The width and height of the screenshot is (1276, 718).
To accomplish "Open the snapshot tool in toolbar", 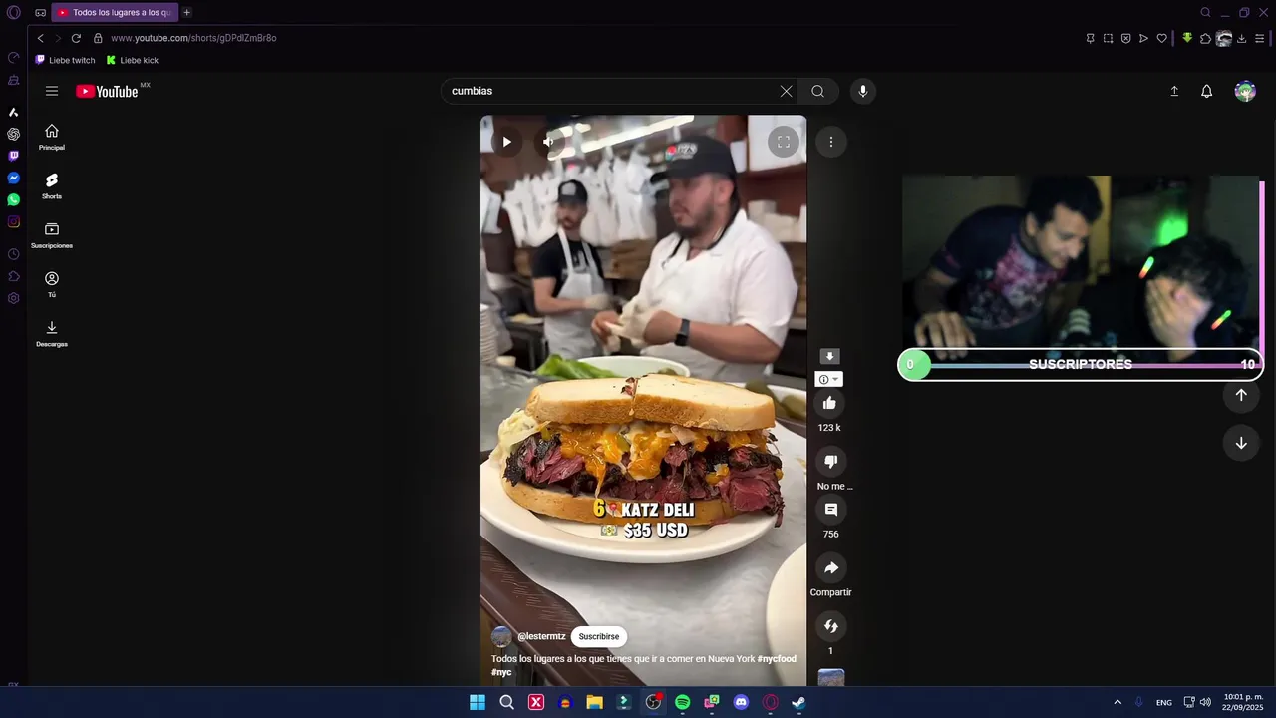I will coord(1108,38).
